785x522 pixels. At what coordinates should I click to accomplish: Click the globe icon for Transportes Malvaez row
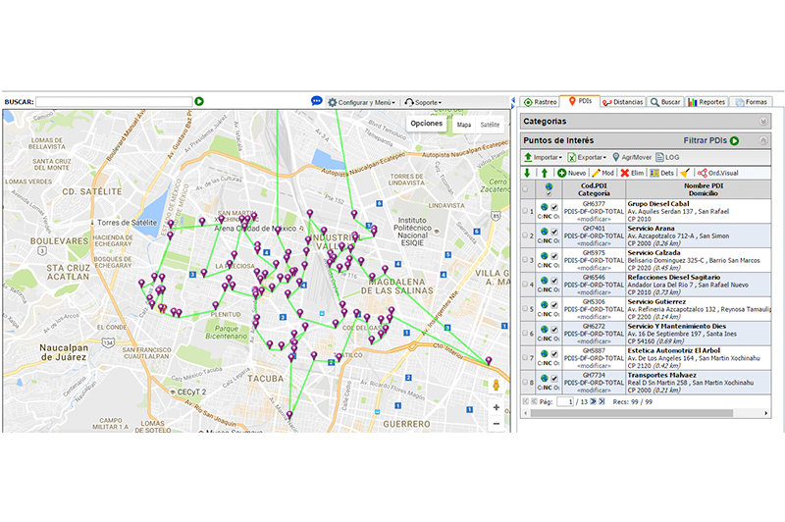(x=545, y=379)
